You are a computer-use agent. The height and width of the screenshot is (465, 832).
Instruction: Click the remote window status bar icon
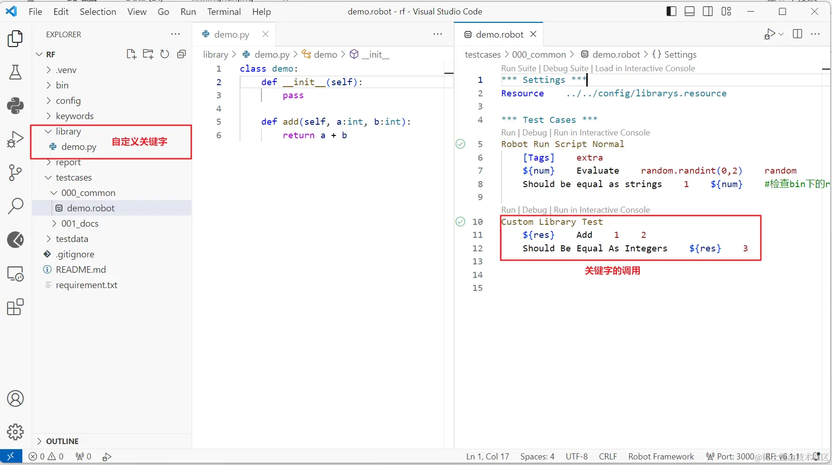point(11,457)
